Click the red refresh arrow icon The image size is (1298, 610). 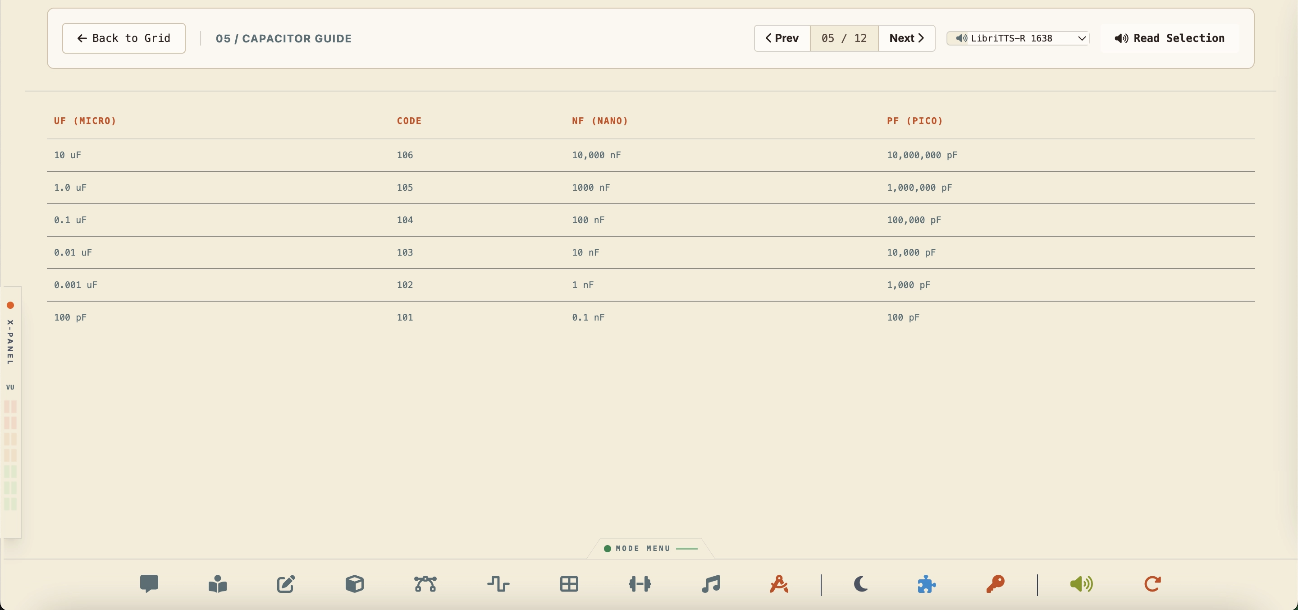point(1152,584)
